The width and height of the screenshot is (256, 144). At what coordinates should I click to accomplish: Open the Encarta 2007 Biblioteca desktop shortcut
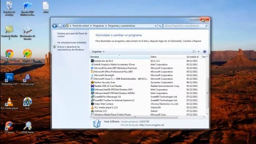(x=28, y=8)
